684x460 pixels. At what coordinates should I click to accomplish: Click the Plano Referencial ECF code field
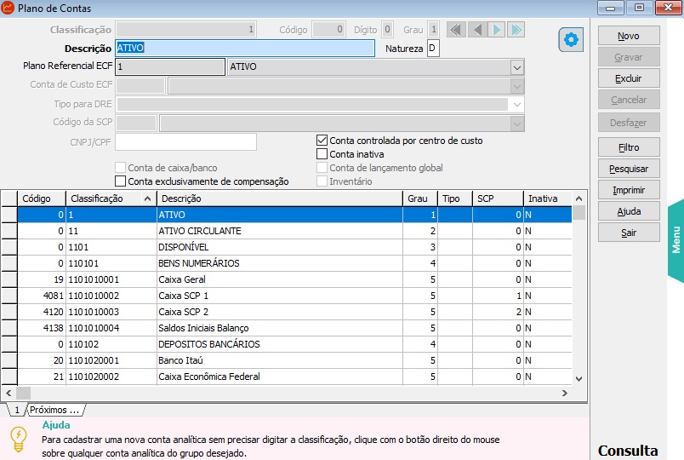click(170, 66)
